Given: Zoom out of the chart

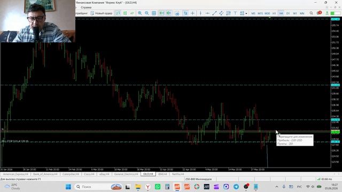Looking at the screenshot, I should (147, 13).
